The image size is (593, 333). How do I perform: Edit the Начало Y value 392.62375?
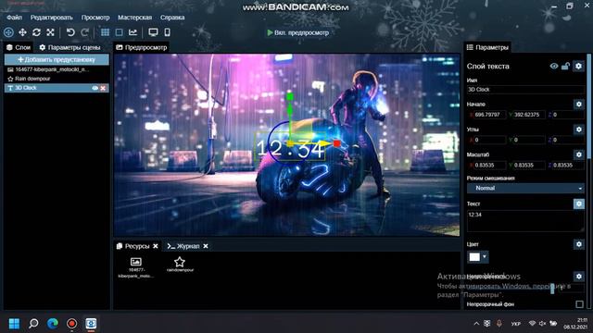pyautogui.click(x=529, y=115)
